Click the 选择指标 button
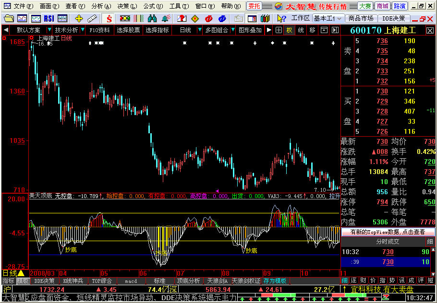Screen dimensions: 437x303 click(x=157, y=30)
